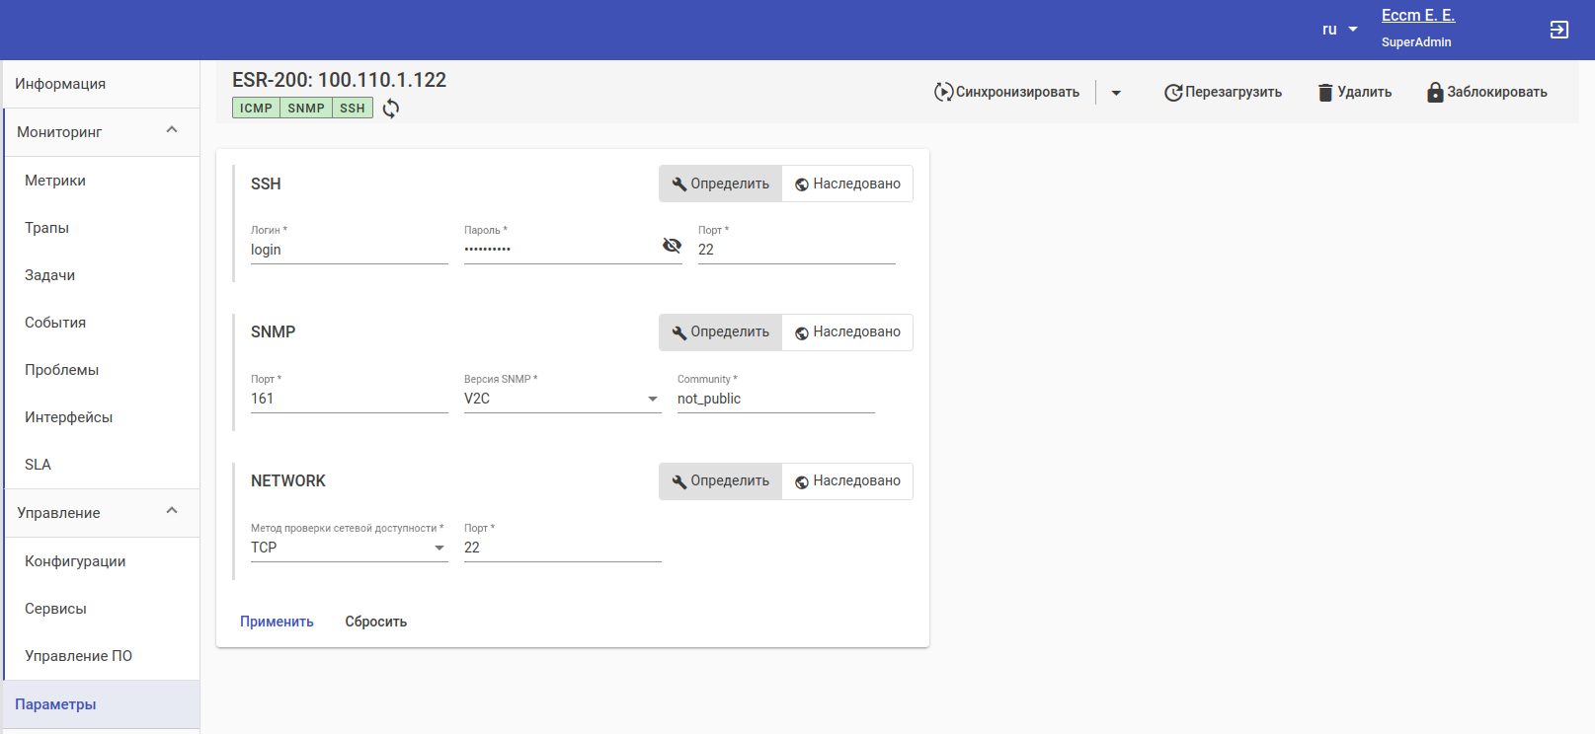
Task: Click the NETWORK Порт input field
Action: [x=563, y=548]
